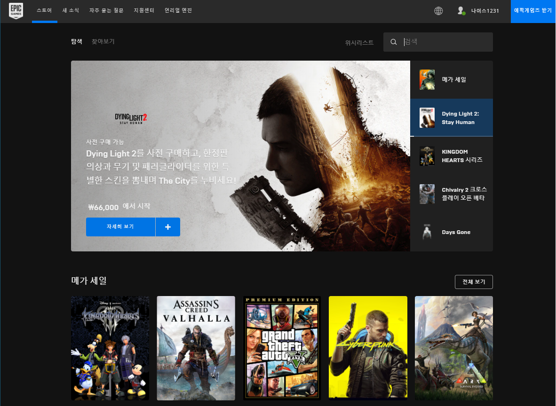This screenshot has height=406, width=556.
Task: Select Dying Light 2: Stay Human carousel item
Action: pos(452,117)
